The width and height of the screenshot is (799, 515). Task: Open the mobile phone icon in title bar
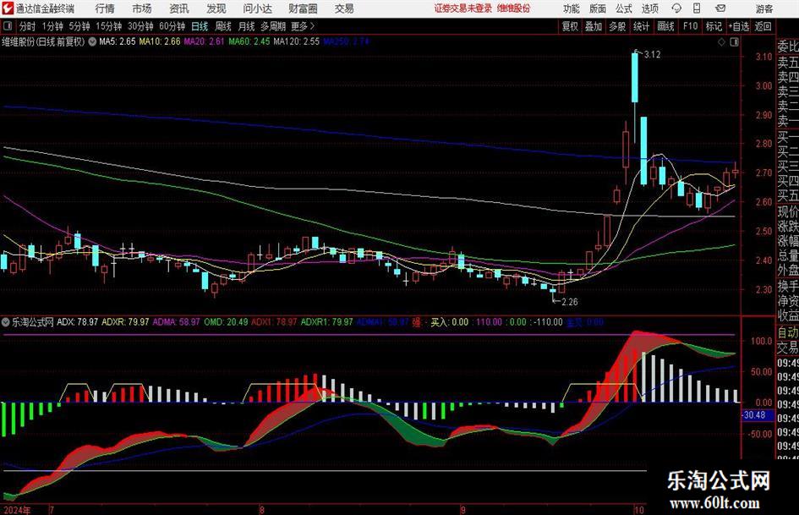pyautogui.click(x=697, y=8)
